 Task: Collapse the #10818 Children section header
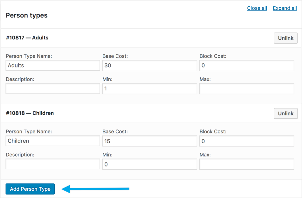click(30, 113)
